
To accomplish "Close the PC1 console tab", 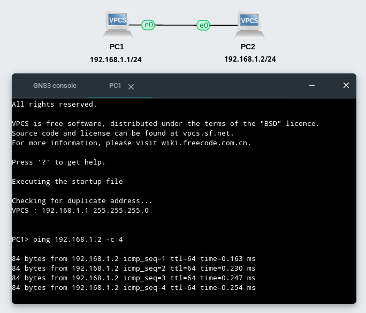I will [x=131, y=87].
